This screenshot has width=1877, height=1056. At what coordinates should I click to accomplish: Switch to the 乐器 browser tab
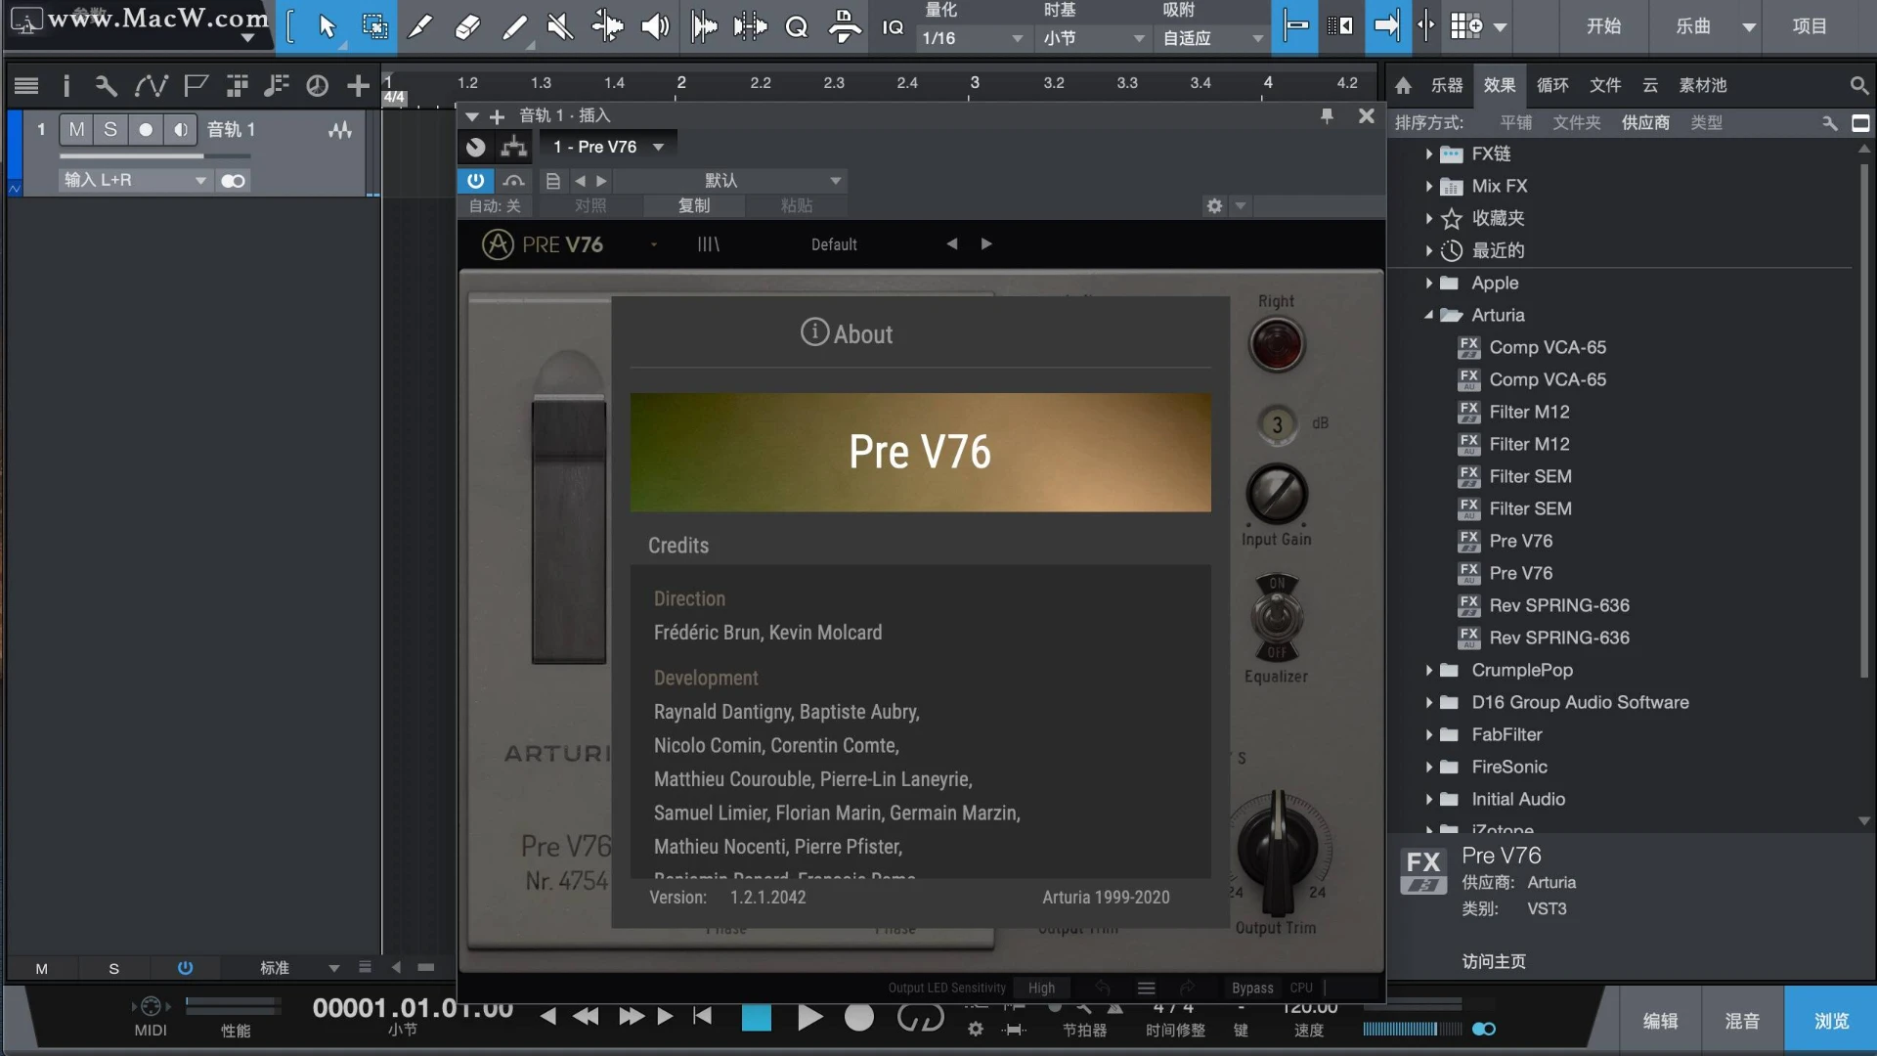pyautogui.click(x=1446, y=86)
